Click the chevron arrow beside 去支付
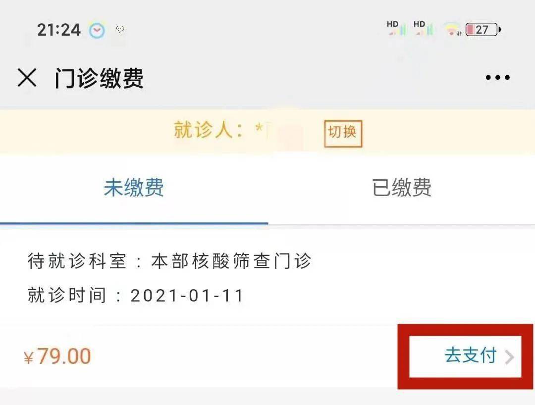This screenshot has width=535, height=405. pyautogui.click(x=509, y=356)
